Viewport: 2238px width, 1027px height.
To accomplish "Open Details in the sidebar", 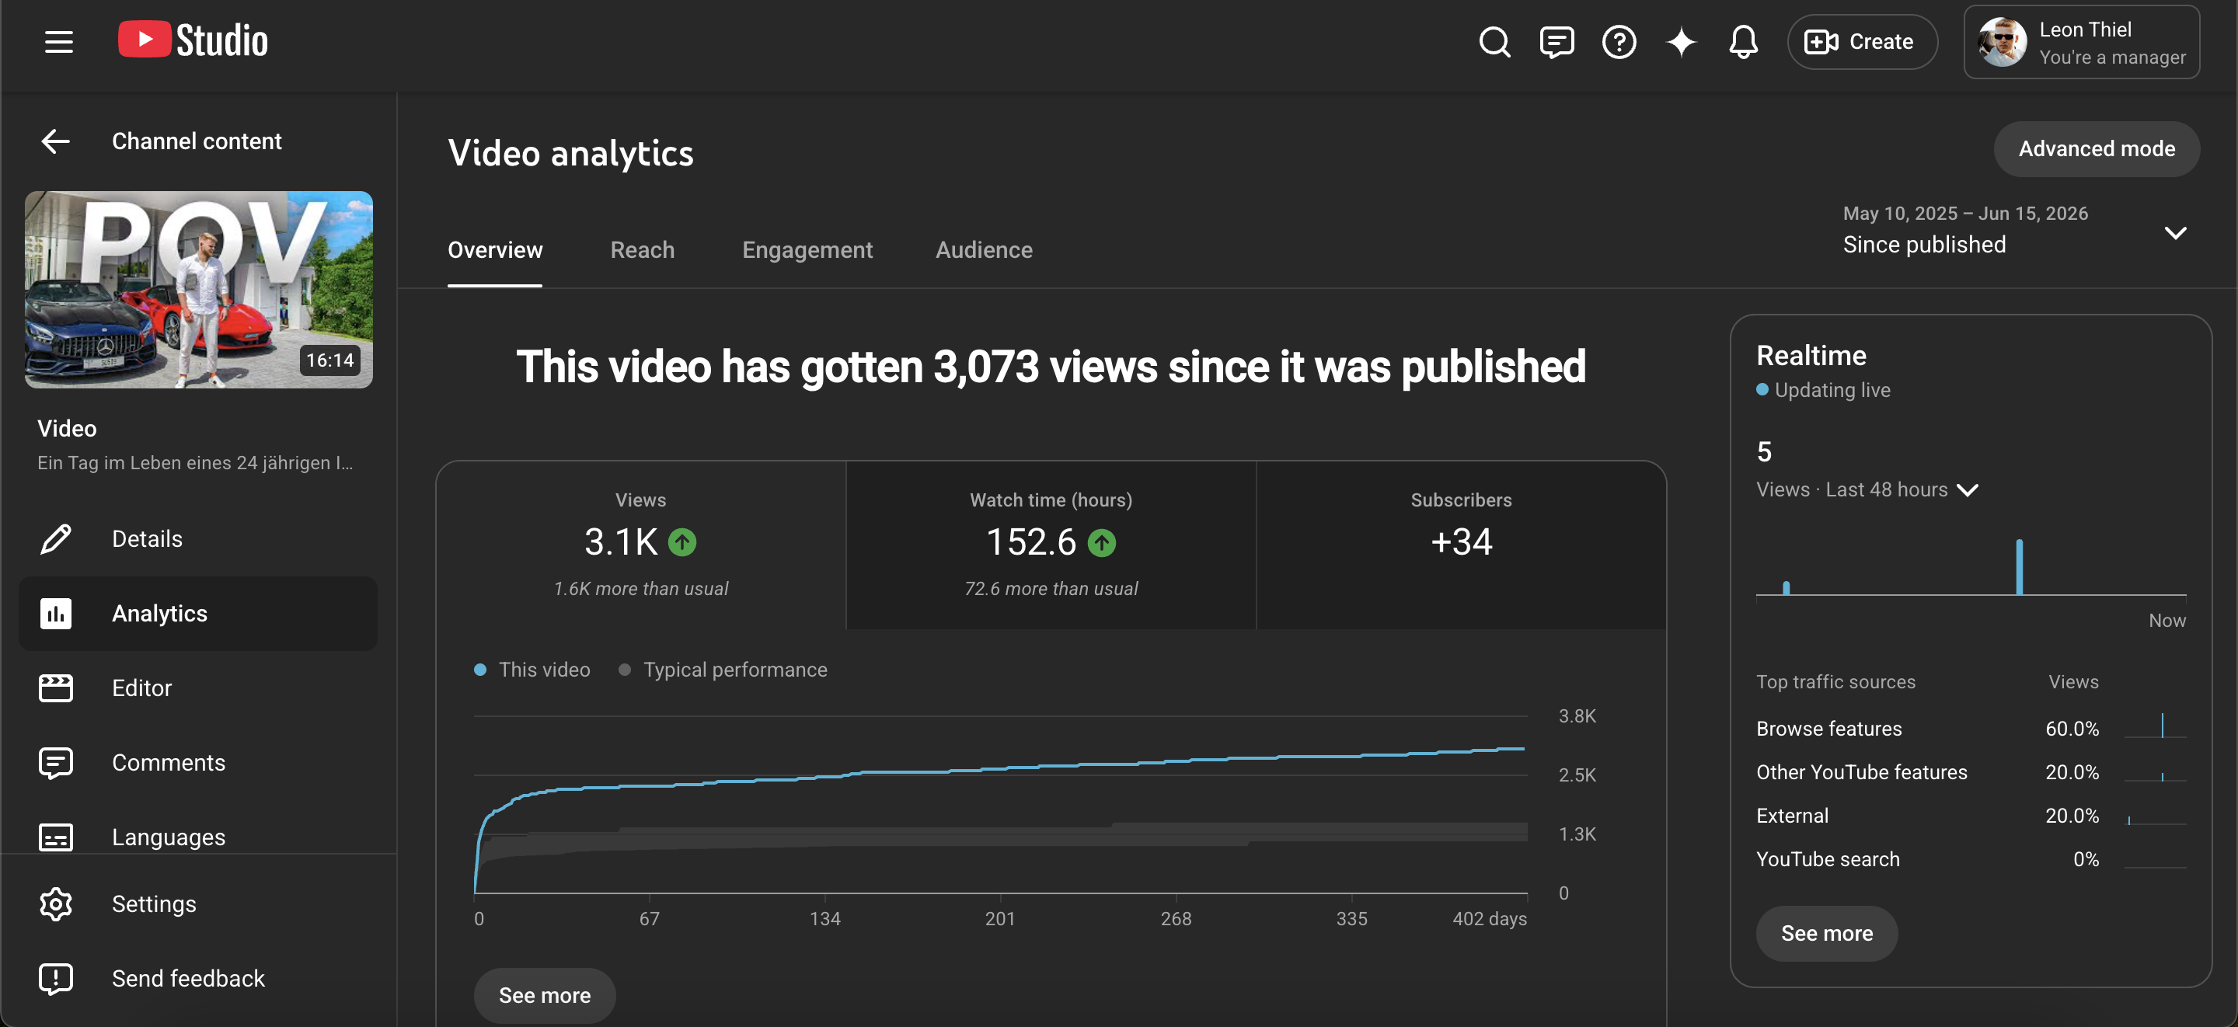I will click(198, 538).
